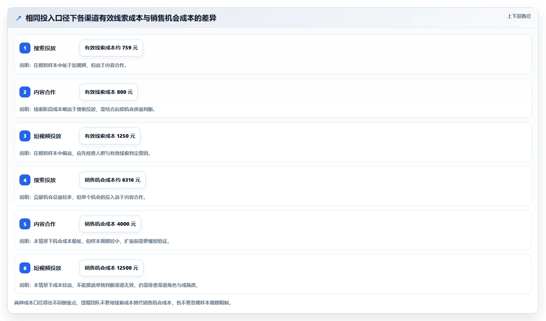Image resolution: width=546 pixels, height=321 pixels.
Task: Click the arrow icon beside the card title
Action: coord(19,18)
